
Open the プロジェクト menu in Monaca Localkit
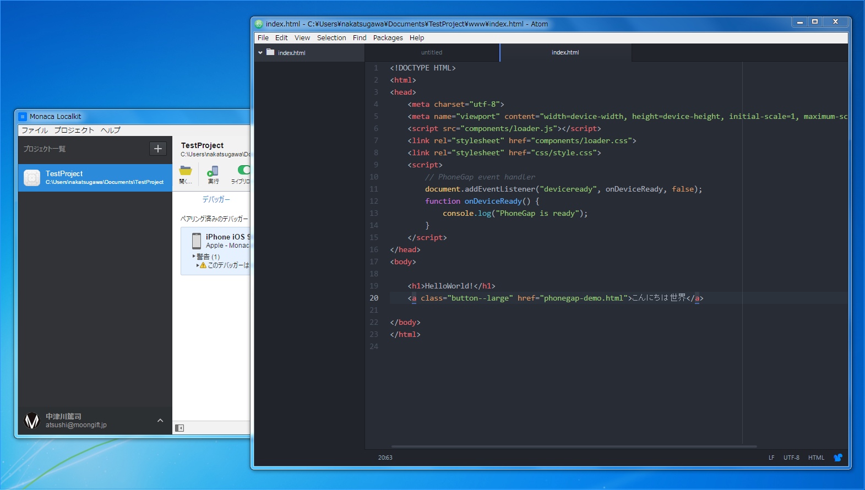[x=74, y=130]
